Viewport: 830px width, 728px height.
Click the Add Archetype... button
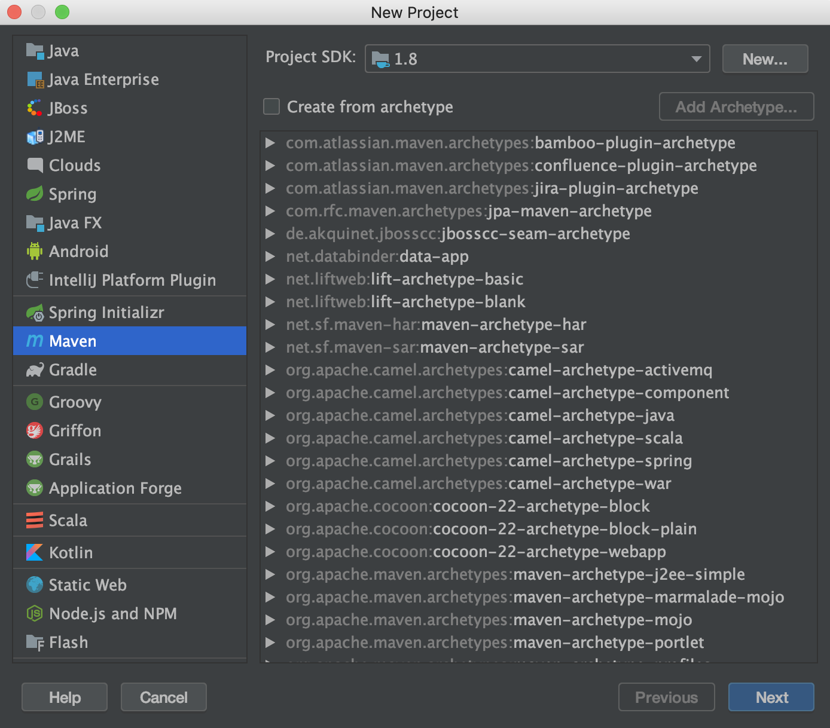coord(736,106)
